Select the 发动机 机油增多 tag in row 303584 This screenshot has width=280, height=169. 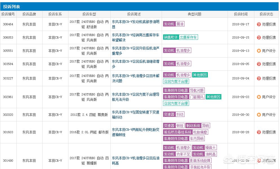tap(177, 64)
